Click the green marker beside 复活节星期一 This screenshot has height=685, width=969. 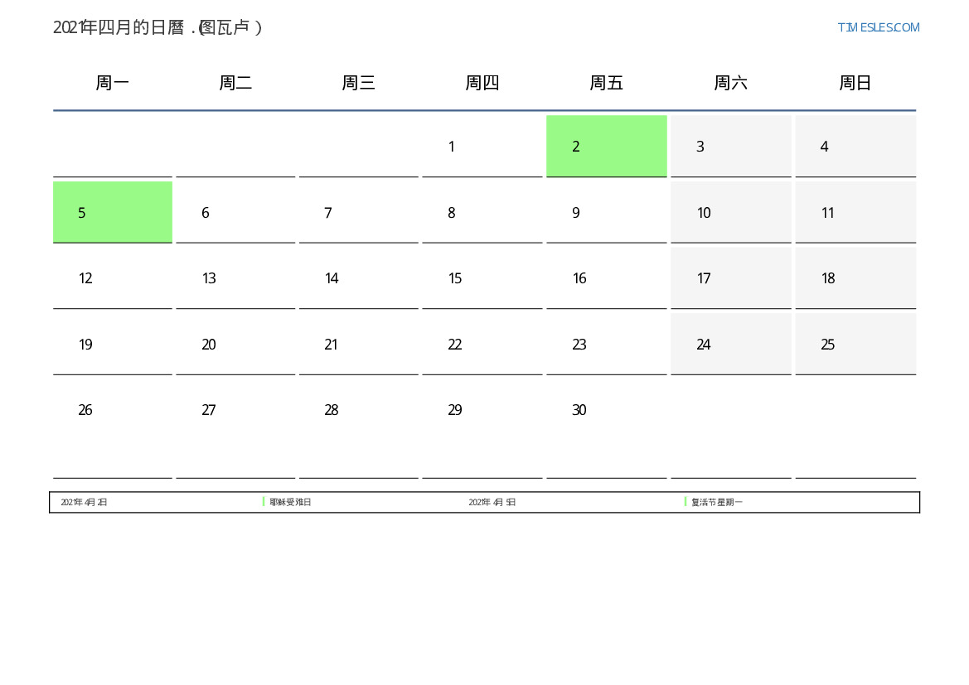[686, 501]
